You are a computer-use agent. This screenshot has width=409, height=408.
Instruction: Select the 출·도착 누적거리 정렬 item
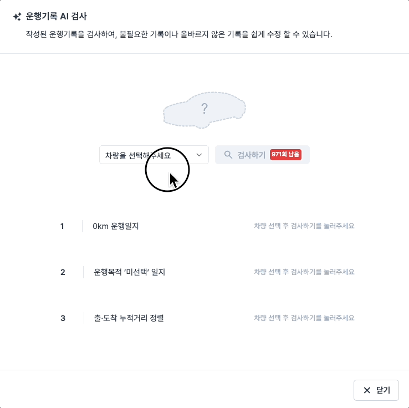point(129,318)
